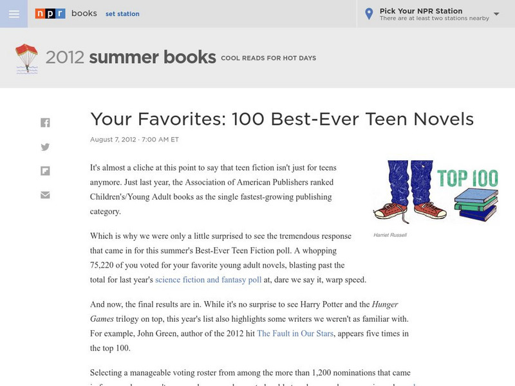This screenshot has width=515, height=386.
Task: Go to the books section
Action: coord(84,14)
